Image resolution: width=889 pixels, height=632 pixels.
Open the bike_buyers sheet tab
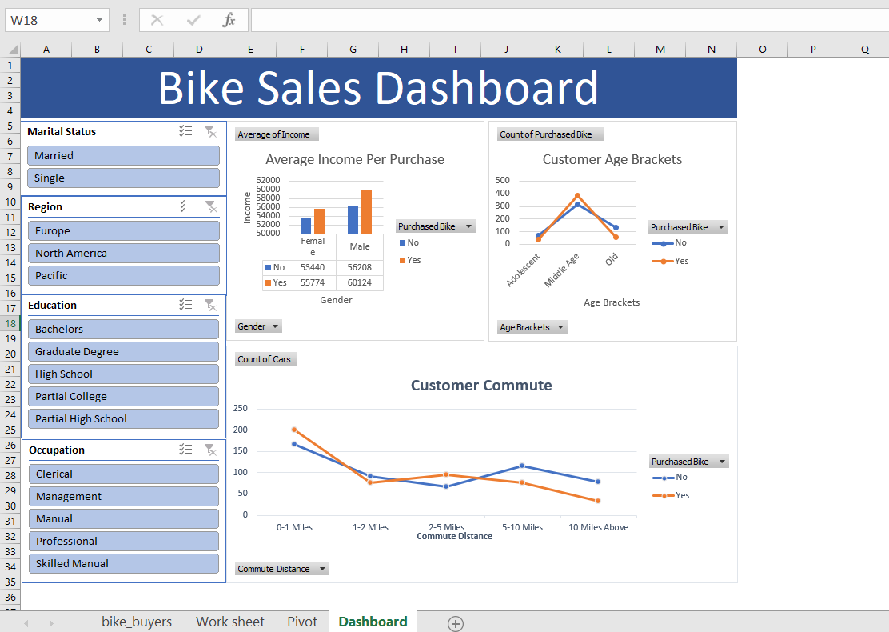click(x=137, y=622)
